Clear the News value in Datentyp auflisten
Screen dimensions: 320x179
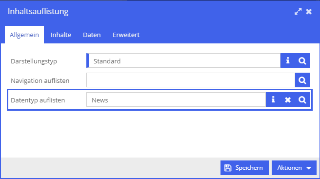(x=288, y=99)
